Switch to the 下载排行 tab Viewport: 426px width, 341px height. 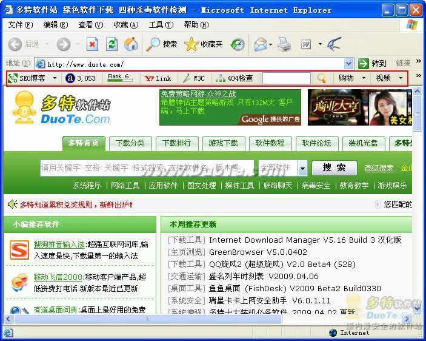pyautogui.click(x=177, y=143)
